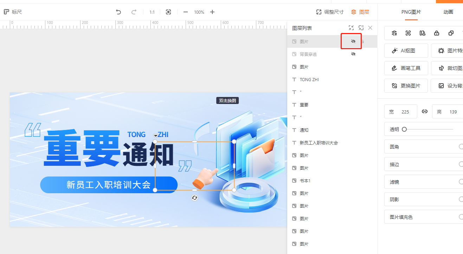
Task: Toggle lock on the highlighted 图片 layer
Action: pyautogui.click(x=362, y=41)
